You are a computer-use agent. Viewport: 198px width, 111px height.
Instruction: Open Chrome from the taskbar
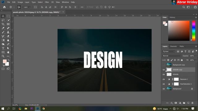[x=44, y=109]
